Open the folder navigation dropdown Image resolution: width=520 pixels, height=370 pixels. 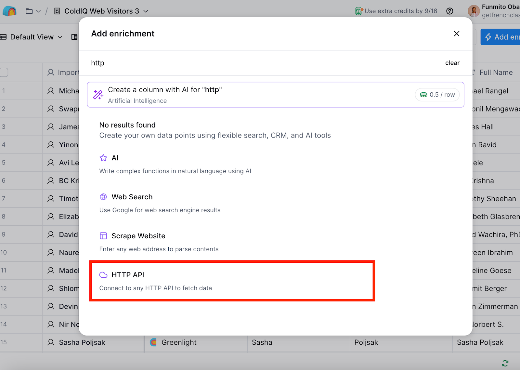[x=33, y=11]
